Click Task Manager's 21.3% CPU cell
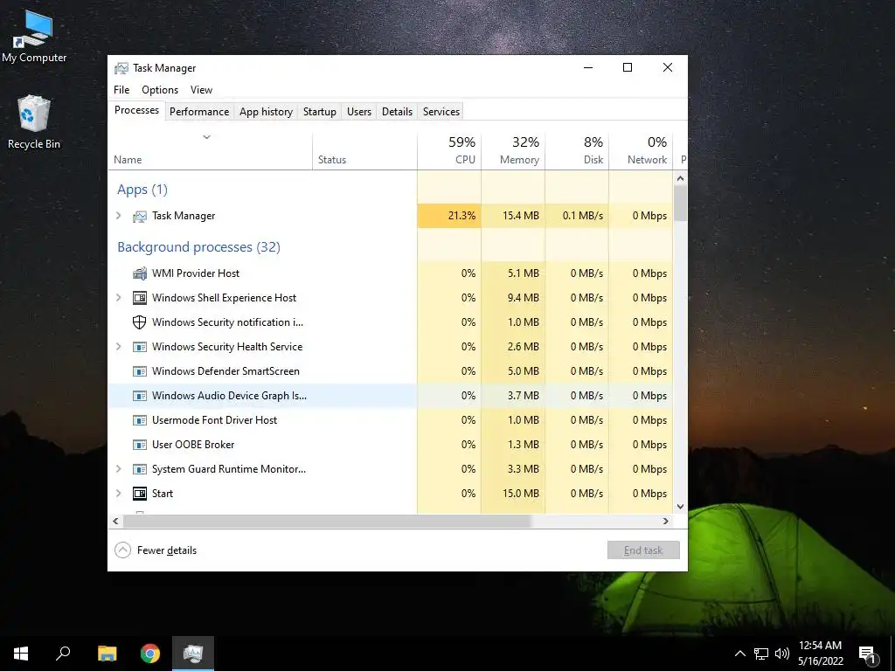The width and height of the screenshot is (895, 671). tap(449, 216)
